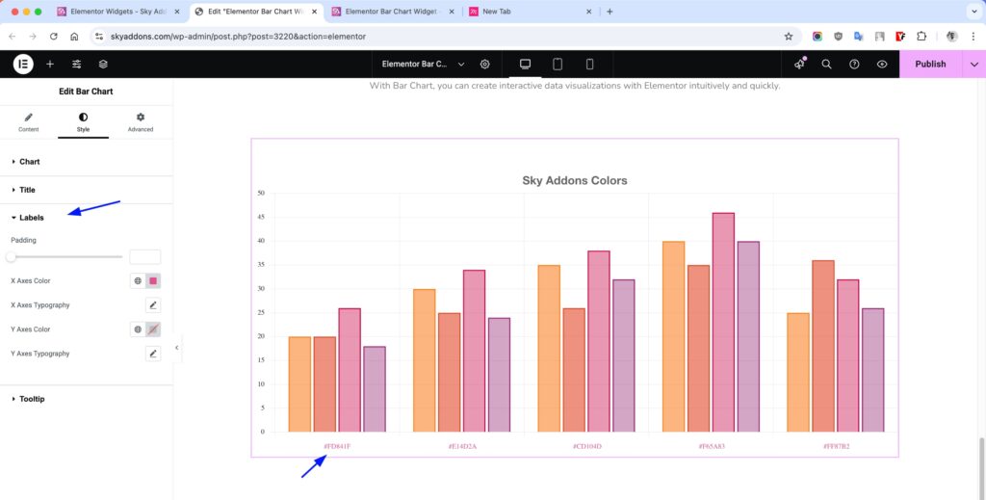Click the Padding slider handle
The width and height of the screenshot is (986, 500).
(11, 256)
